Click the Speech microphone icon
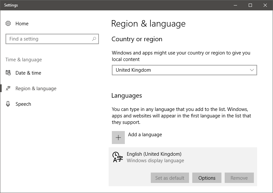The width and height of the screenshot is (273, 193). tap(8, 104)
